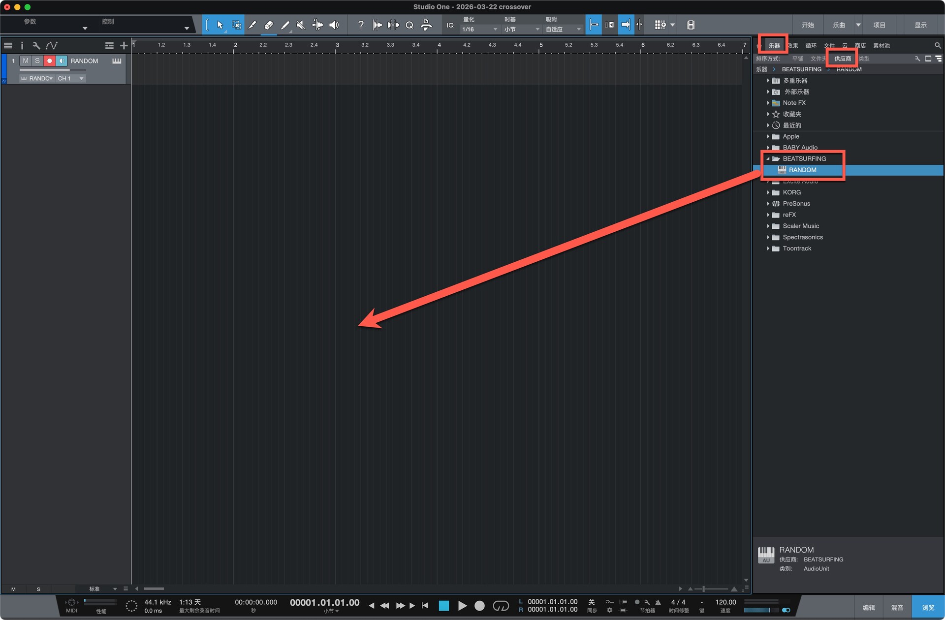The height and width of the screenshot is (620, 945).
Task: Toggle record arm on RANDOM track
Action: 49,61
